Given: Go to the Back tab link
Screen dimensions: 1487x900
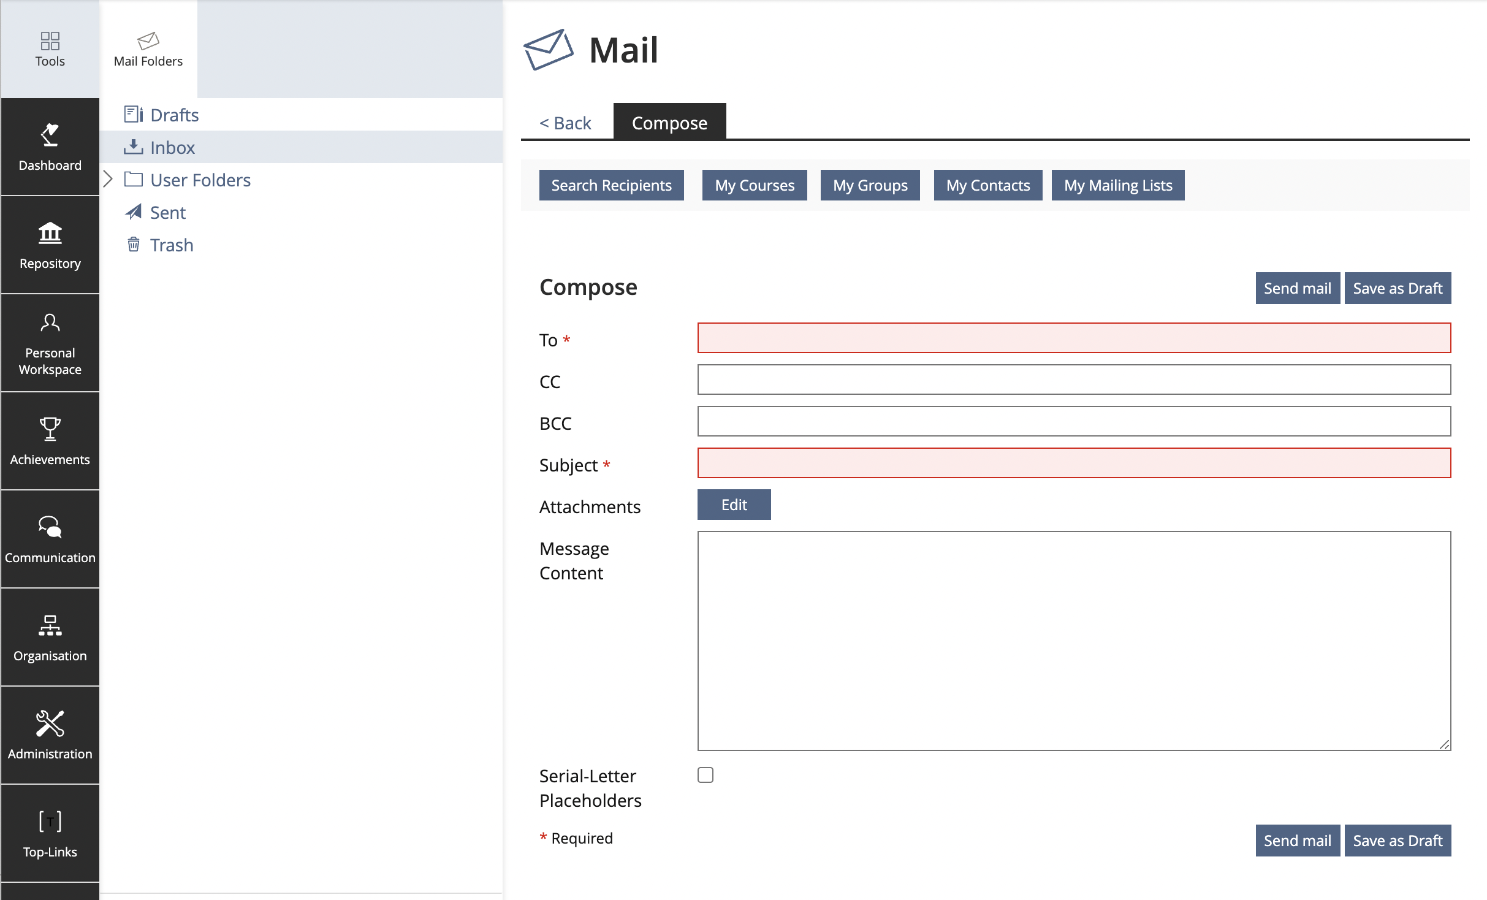Looking at the screenshot, I should click(x=565, y=123).
